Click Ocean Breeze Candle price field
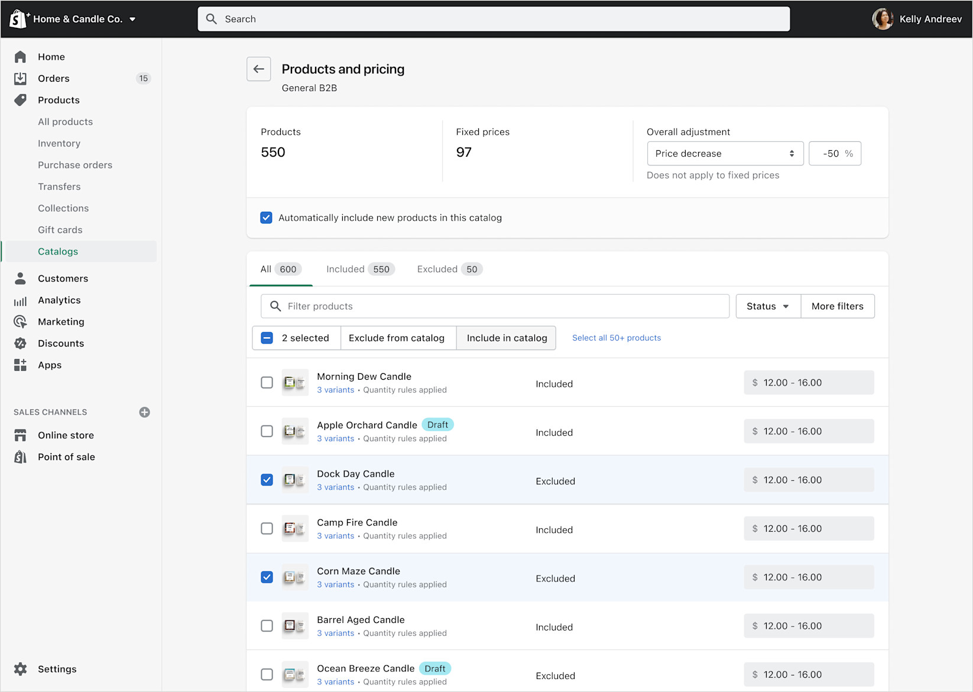This screenshot has height=692, width=973. pos(809,674)
